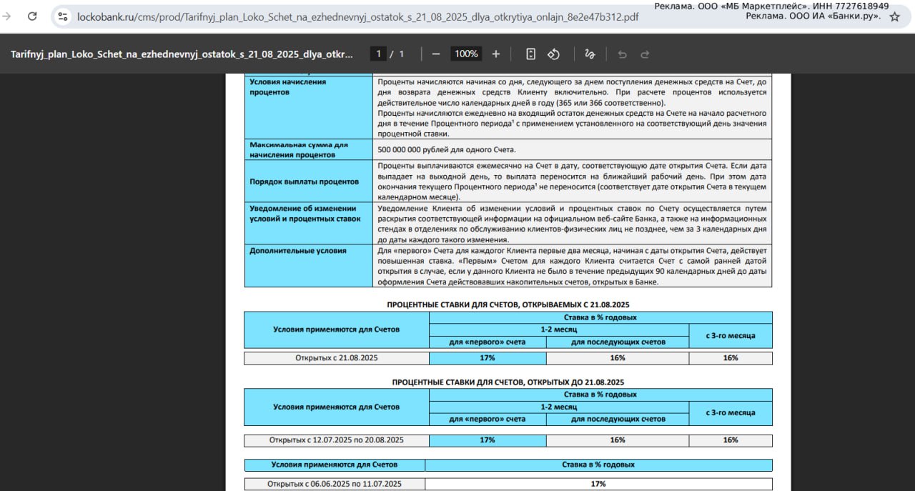Image resolution: width=915 pixels, height=491 pixels.
Task: Click the fit to page icon
Action: click(530, 54)
